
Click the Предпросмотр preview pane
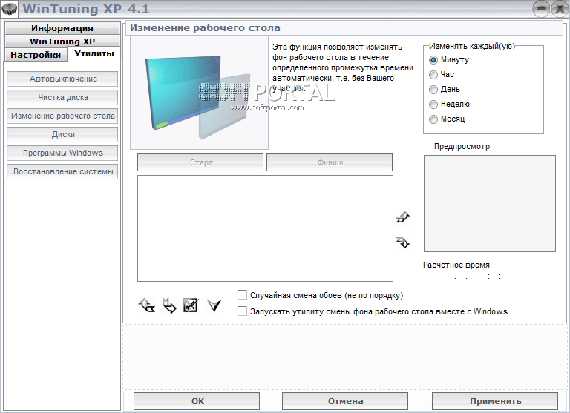coord(490,203)
